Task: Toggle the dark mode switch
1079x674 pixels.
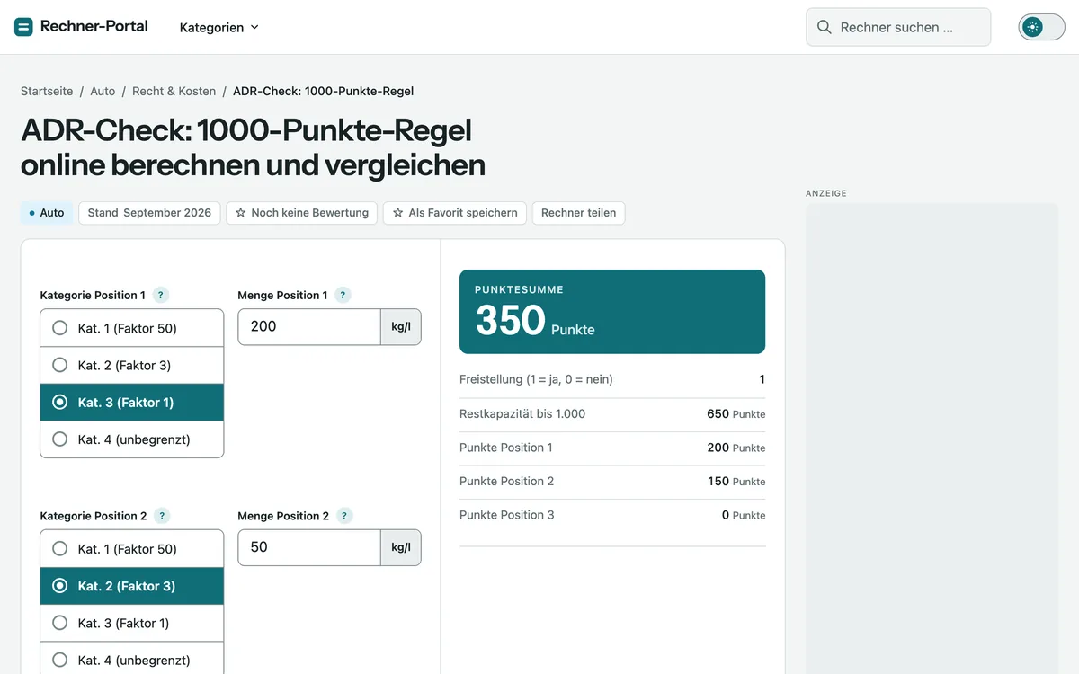Action: tap(1041, 27)
